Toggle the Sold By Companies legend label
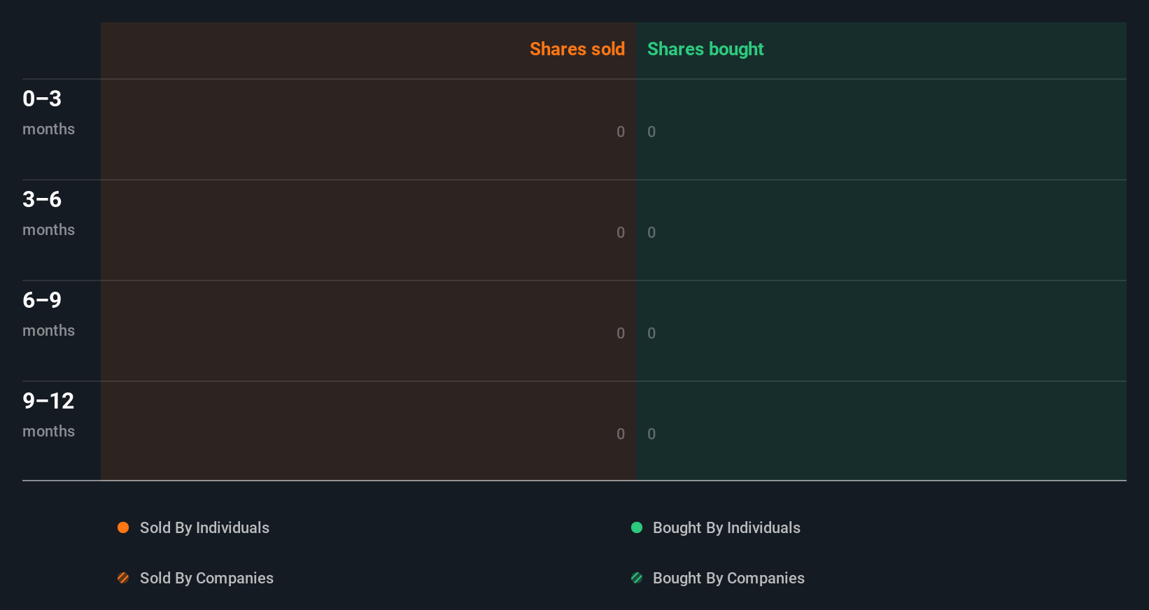The width and height of the screenshot is (1149, 610). coord(206,578)
